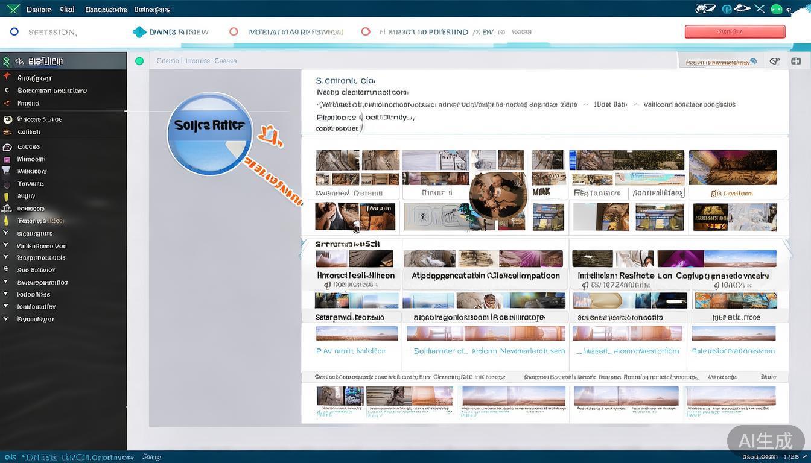Expand the second chevron item in the sidebar
Screen dimensions: 811x463
[6, 245]
